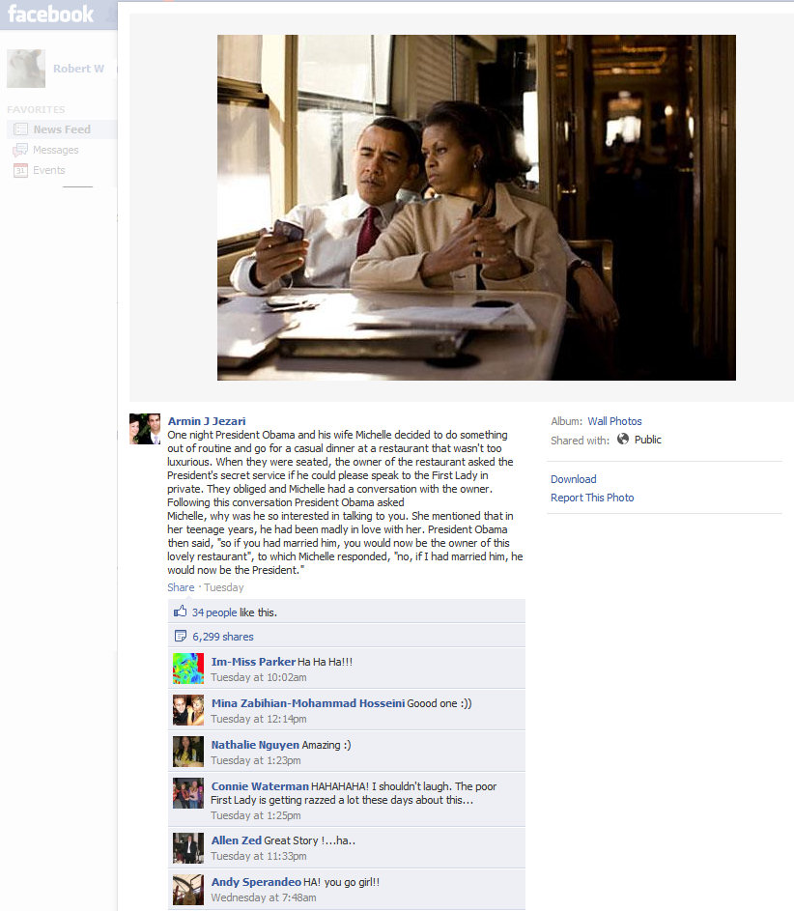View Im-Miss Parker's colorful avatar
The height and width of the screenshot is (911, 794).
(x=188, y=669)
